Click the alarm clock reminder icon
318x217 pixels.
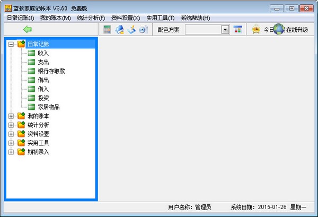[x=257, y=29]
